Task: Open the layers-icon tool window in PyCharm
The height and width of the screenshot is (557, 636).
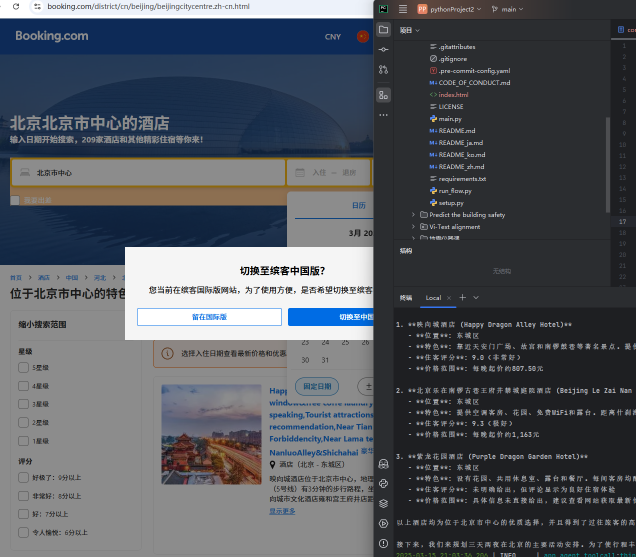Action: (x=383, y=503)
